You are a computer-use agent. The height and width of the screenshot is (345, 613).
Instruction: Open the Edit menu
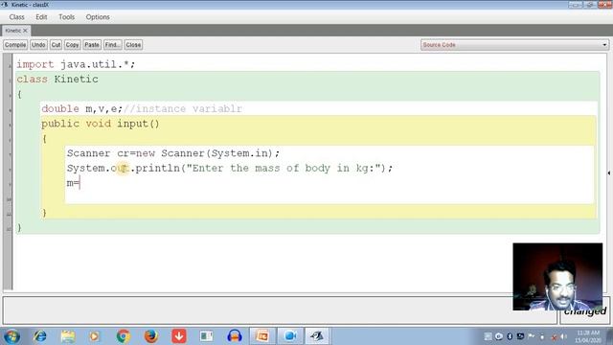coord(41,17)
